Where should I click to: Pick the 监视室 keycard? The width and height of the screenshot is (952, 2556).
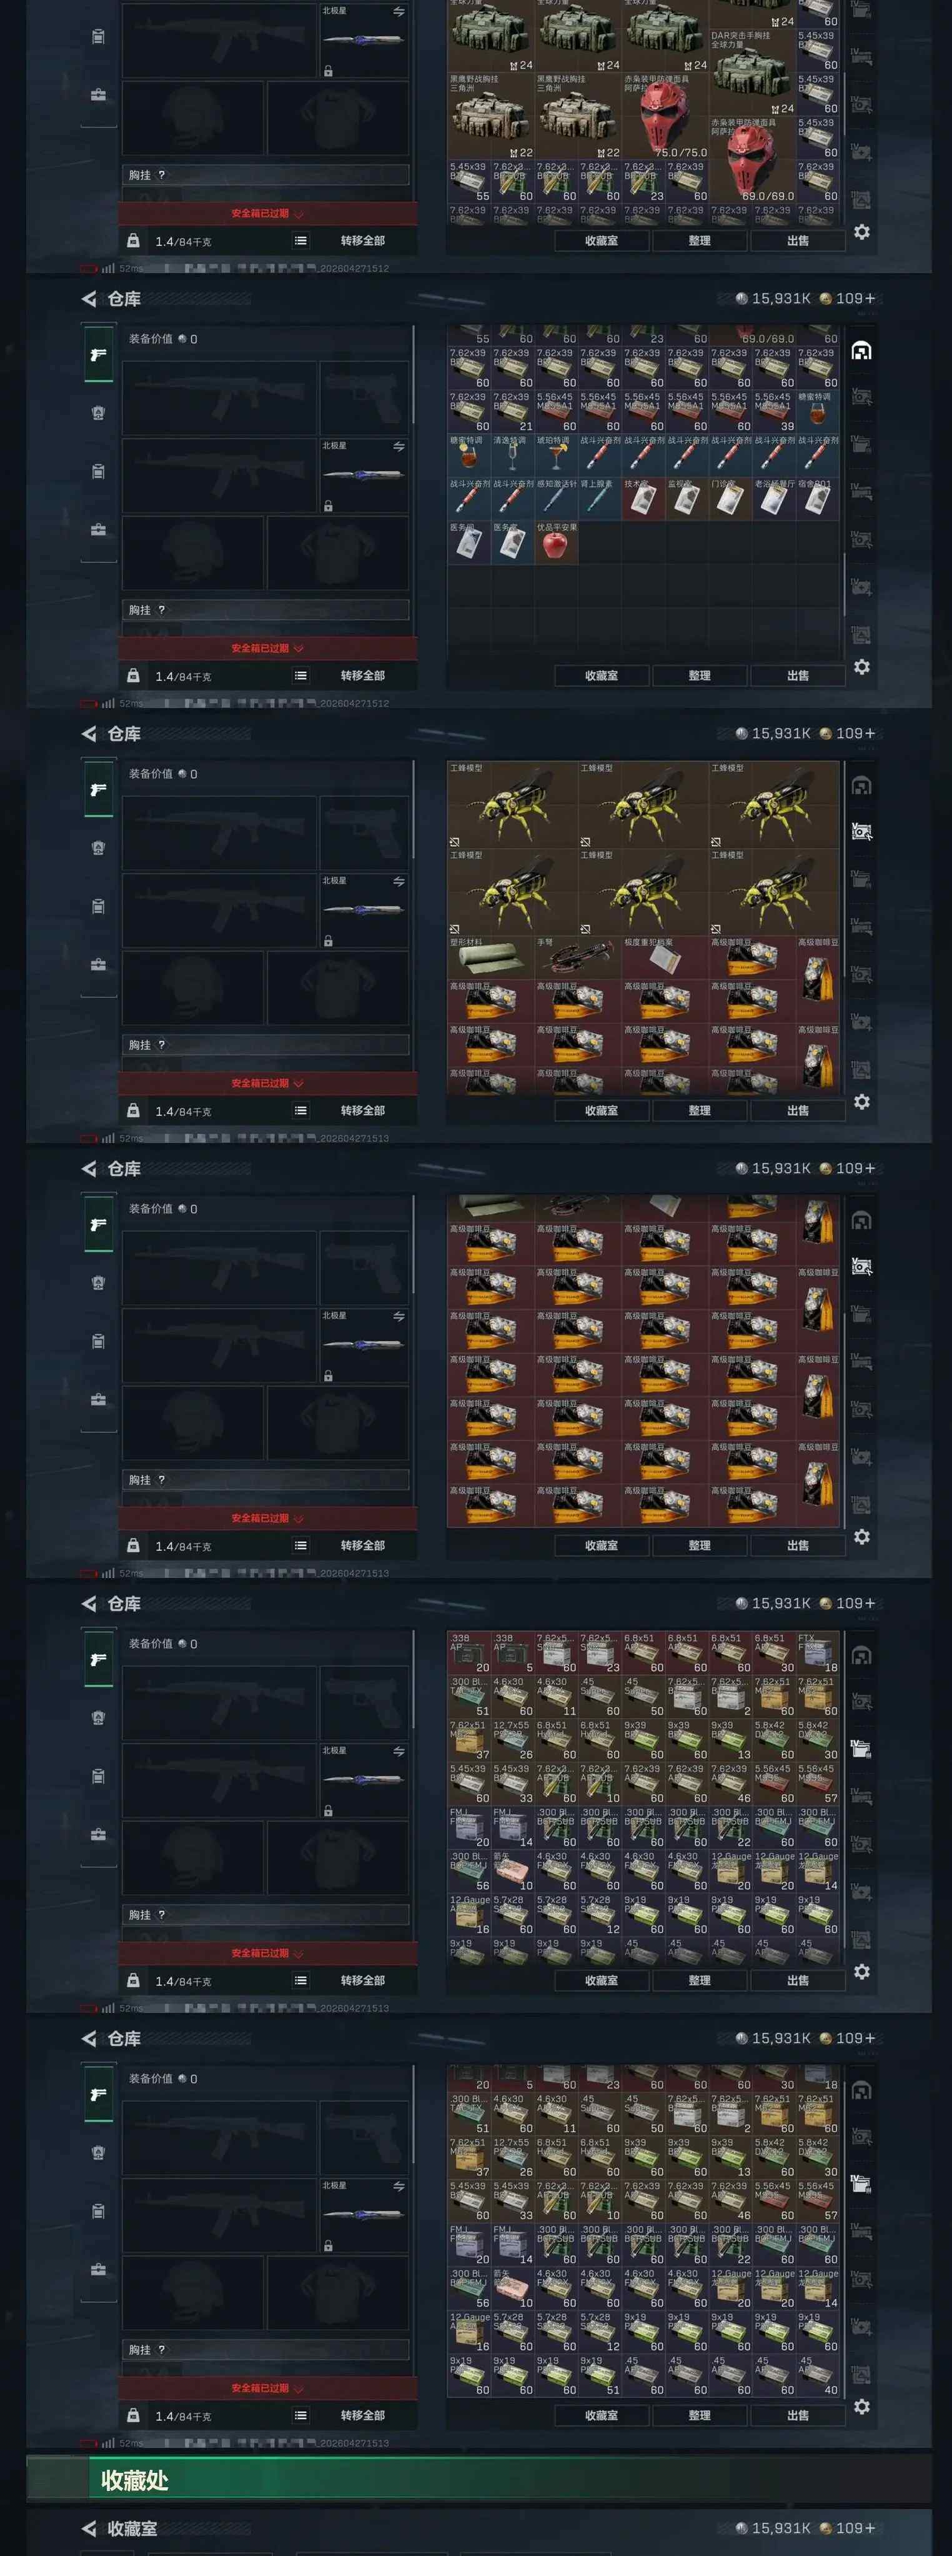[x=687, y=499]
